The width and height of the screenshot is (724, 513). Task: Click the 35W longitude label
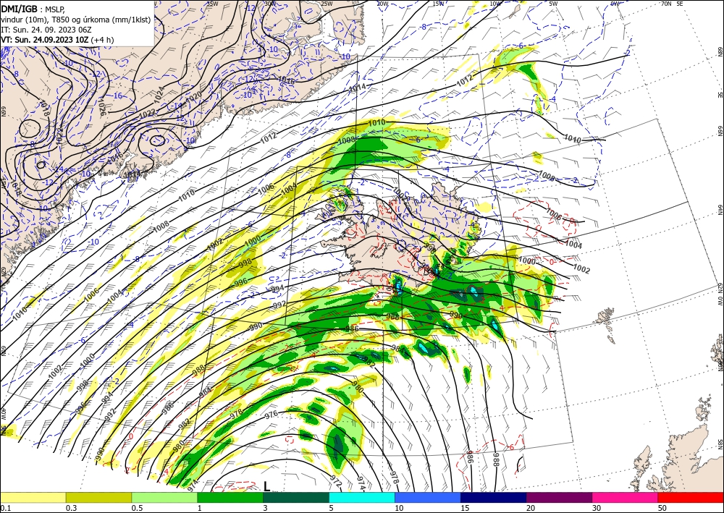click(x=212, y=4)
